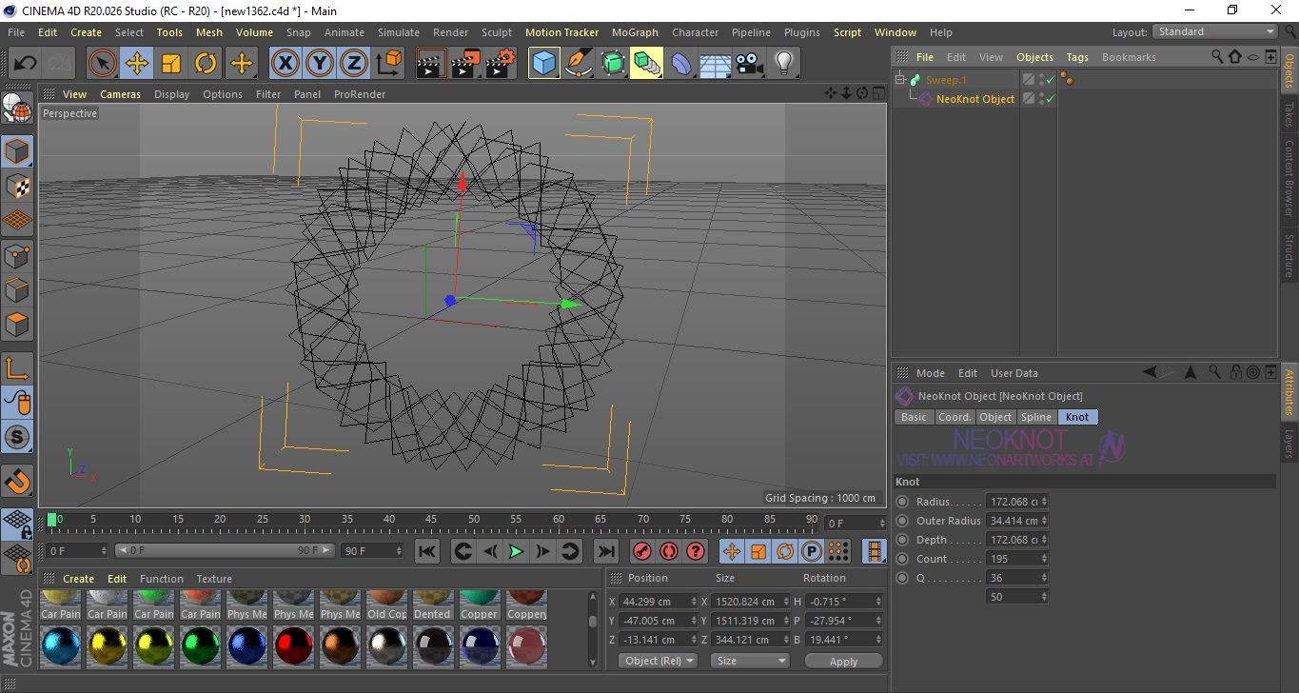Select the shiny red material swatch
This screenshot has height=693, width=1299.
click(x=293, y=646)
